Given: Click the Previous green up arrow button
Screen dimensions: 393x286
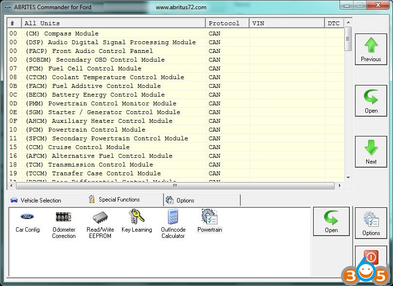Looking at the screenshot, I should tap(371, 50).
